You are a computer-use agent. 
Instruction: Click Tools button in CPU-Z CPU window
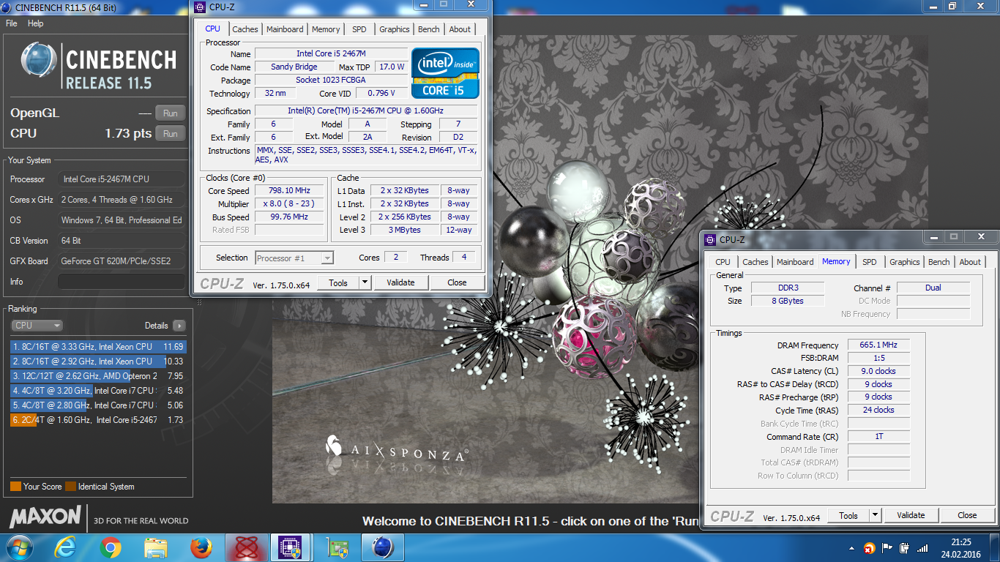point(338,282)
